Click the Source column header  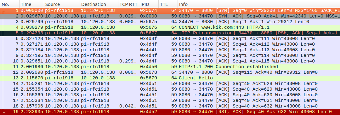(62, 4)
